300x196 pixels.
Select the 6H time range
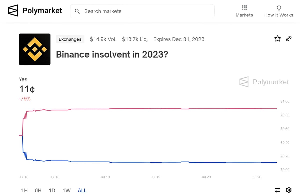[38, 190]
